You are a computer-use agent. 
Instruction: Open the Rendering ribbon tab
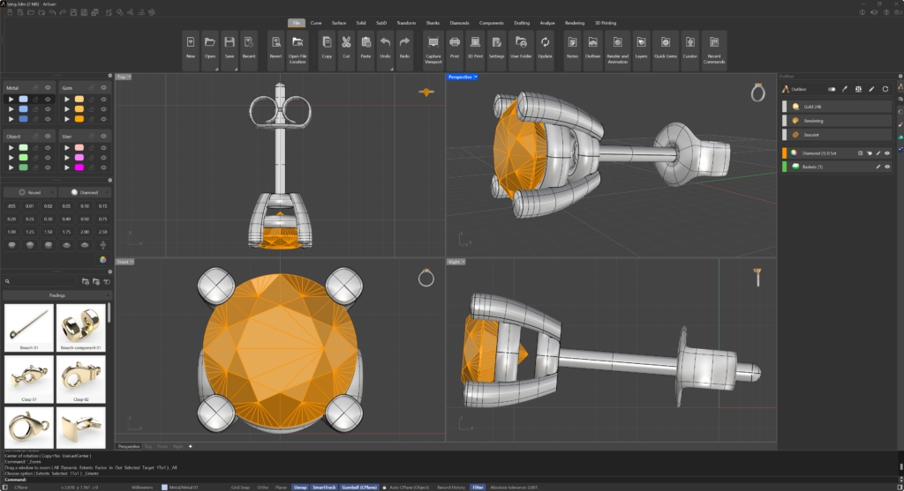click(x=574, y=23)
